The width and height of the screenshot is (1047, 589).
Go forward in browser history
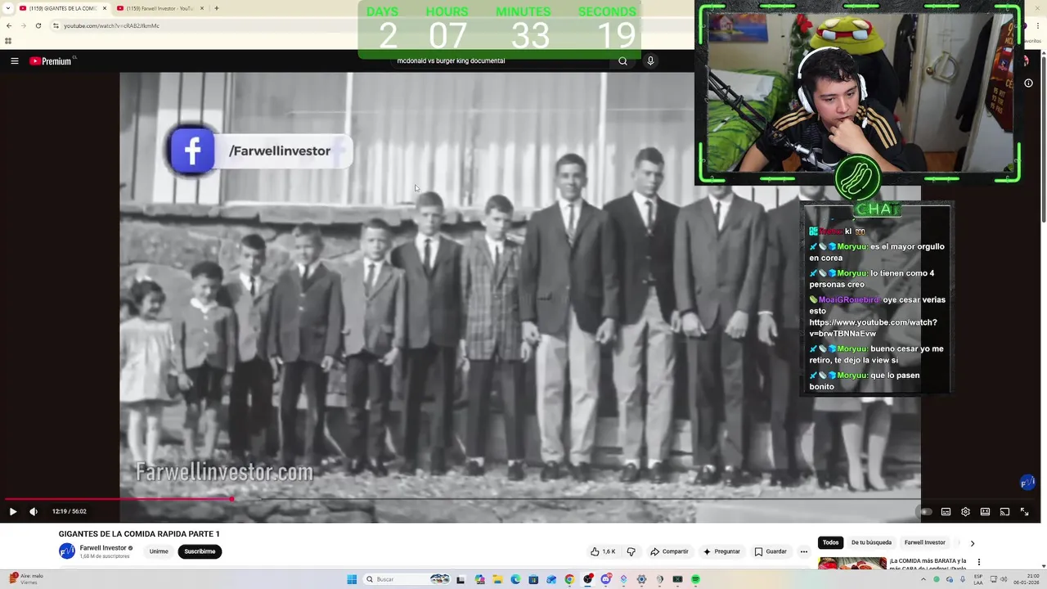pos(23,25)
